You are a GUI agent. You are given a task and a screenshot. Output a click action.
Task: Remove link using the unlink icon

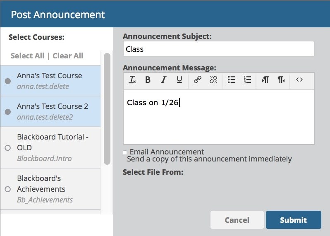tap(213, 80)
